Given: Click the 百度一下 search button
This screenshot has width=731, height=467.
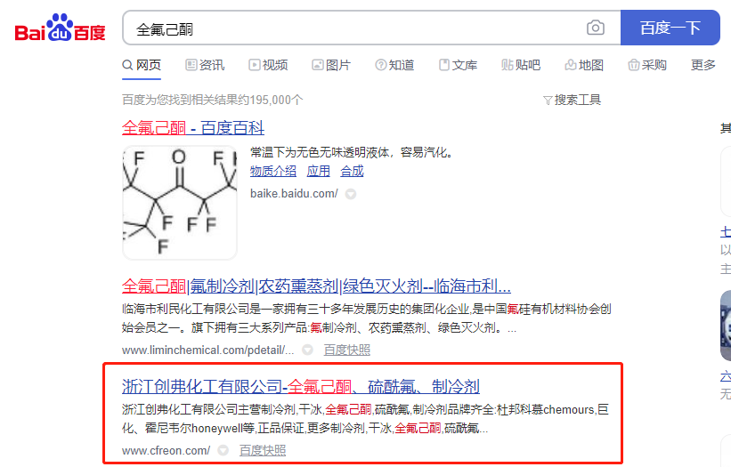Looking at the screenshot, I should click(x=670, y=28).
